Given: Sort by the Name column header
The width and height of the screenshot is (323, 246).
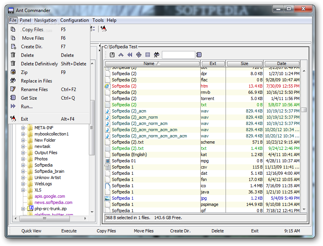Looking at the screenshot, I should tap(152, 63).
